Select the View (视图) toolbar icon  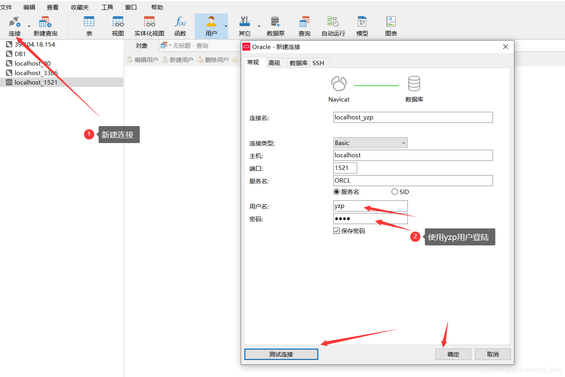118,26
